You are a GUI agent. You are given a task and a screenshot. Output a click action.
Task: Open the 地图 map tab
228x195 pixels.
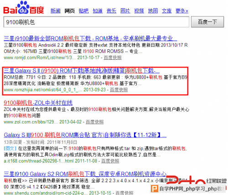pos(153,11)
